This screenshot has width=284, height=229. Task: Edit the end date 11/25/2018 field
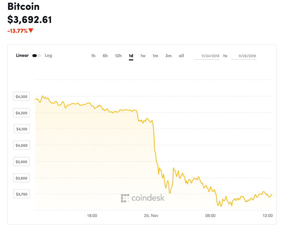(244, 56)
